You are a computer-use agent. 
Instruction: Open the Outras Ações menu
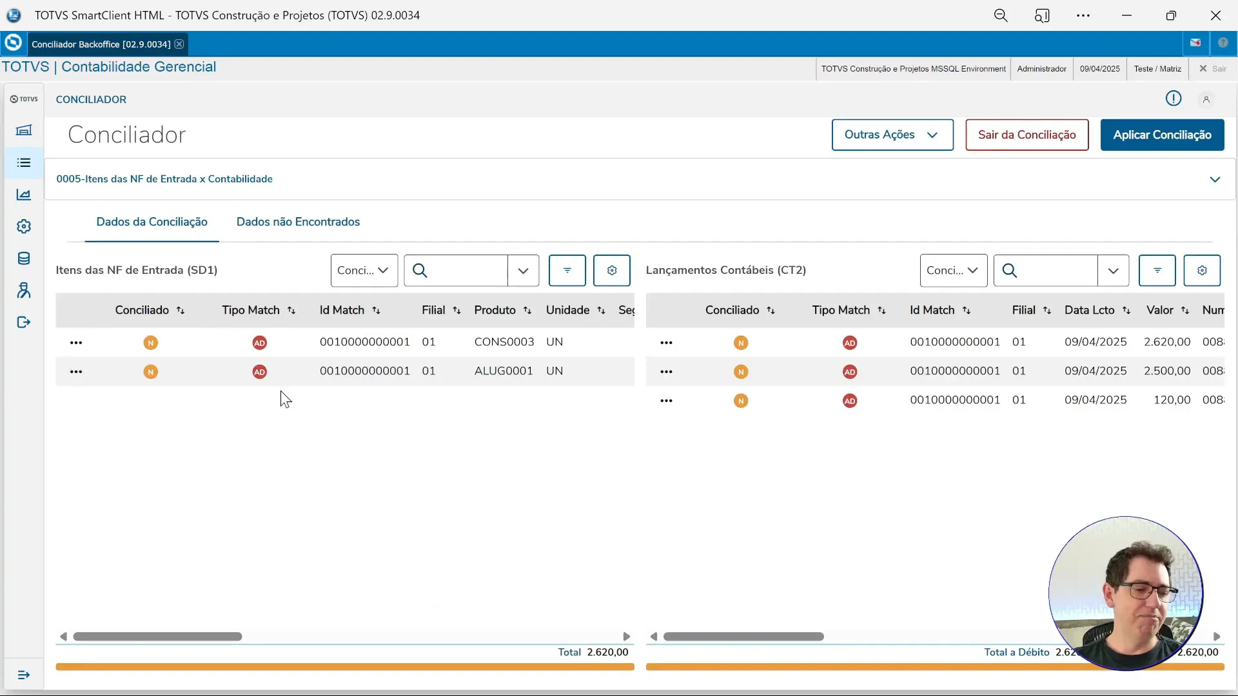tap(892, 135)
